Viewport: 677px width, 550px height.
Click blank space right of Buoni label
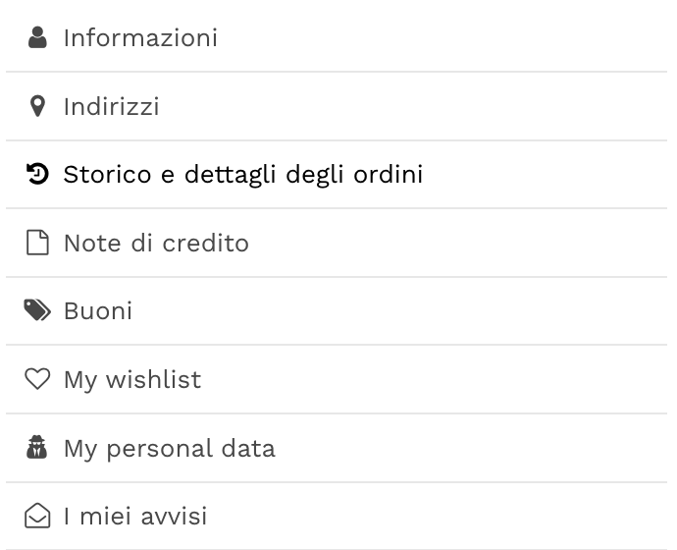click(x=412, y=311)
